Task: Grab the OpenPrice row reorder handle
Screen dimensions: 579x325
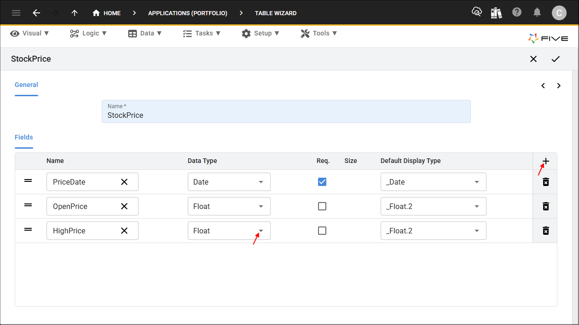Action: coord(28,205)
